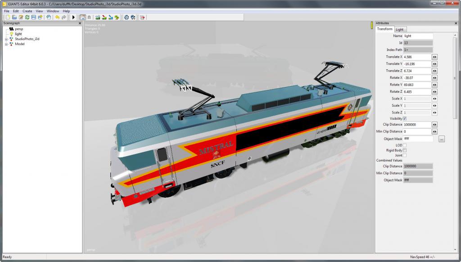The width and height of the screenshot is (461, 262).
Task: Select the terrain paint icon with red brush
Action: 104,18
